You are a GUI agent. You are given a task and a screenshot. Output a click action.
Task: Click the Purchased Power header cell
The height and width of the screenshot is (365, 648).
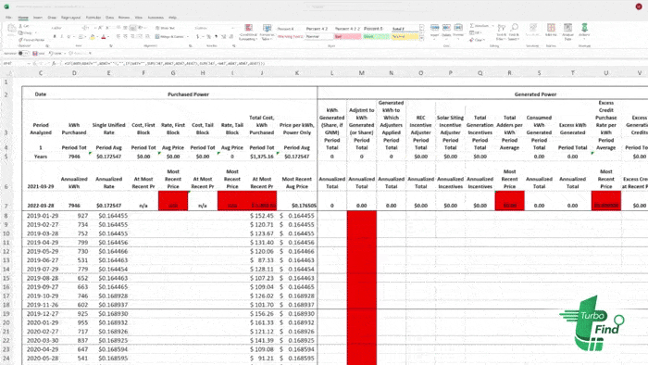tap(188, 94)
